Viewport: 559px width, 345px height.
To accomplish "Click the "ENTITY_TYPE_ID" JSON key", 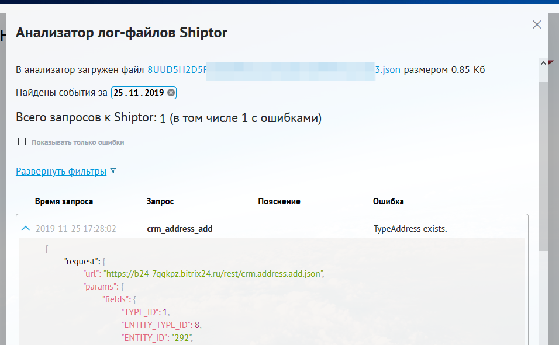I will tap(156, 325).
